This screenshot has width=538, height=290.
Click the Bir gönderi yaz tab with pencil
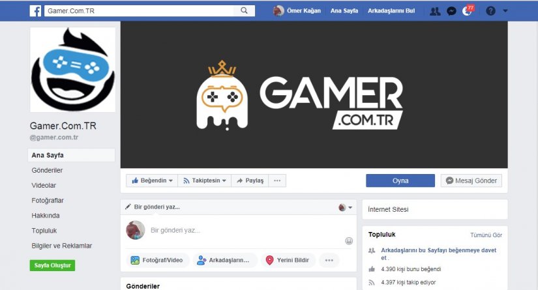(153, 207)
